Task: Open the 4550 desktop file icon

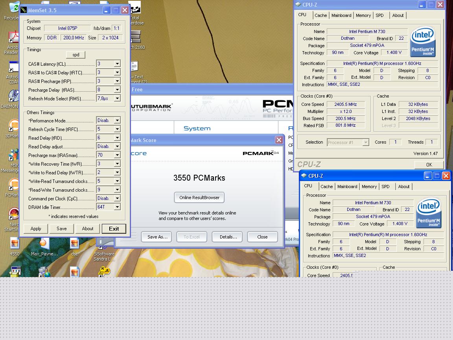Action: point(15,243)
